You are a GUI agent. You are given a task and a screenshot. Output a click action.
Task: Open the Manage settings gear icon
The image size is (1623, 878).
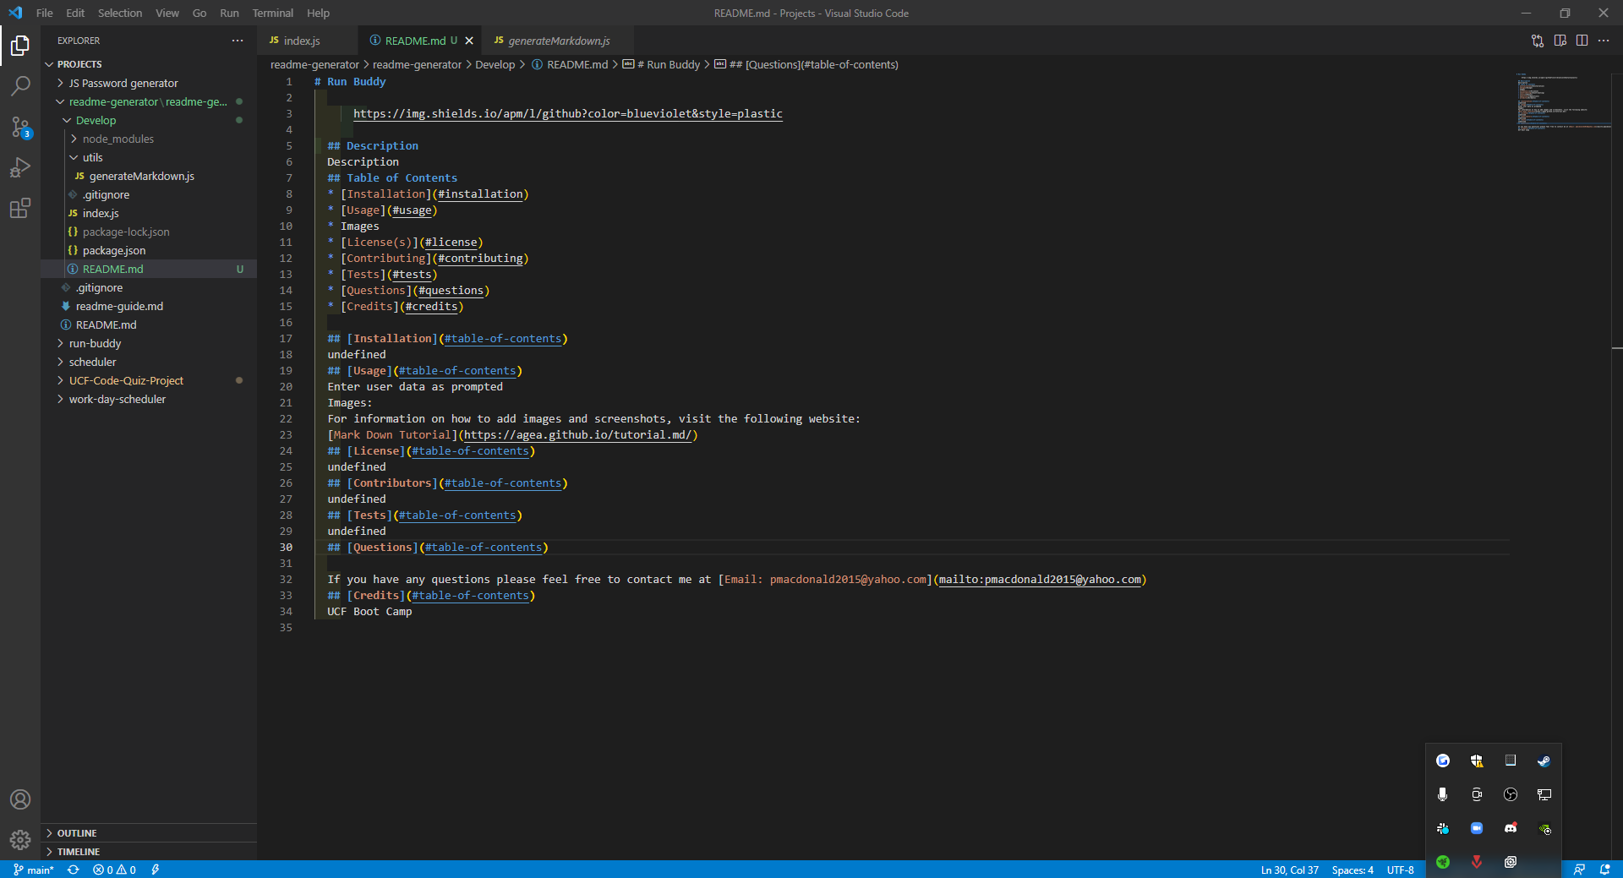click(20, 840)
